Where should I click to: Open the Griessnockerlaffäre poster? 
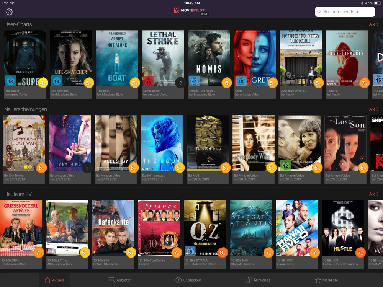tap(21, 228)
